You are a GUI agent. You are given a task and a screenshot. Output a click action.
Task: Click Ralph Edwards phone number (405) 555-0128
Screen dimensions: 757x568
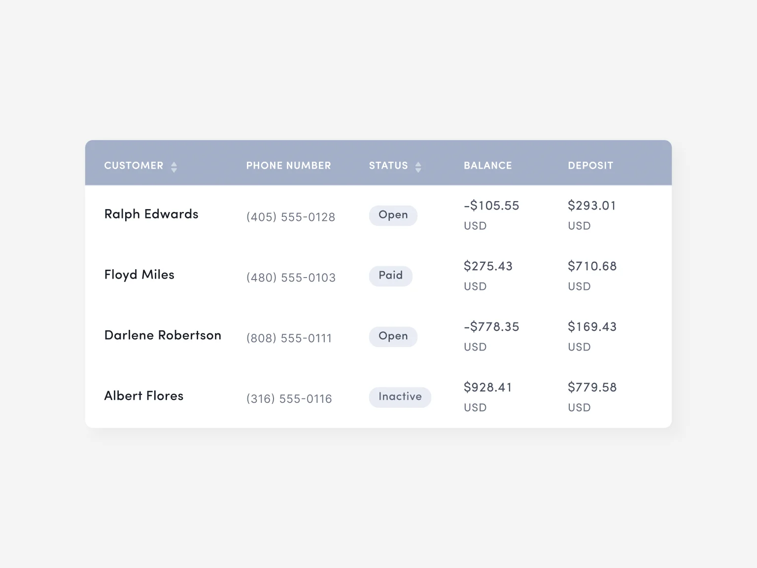pyautogui.click(x=291, y=216)
